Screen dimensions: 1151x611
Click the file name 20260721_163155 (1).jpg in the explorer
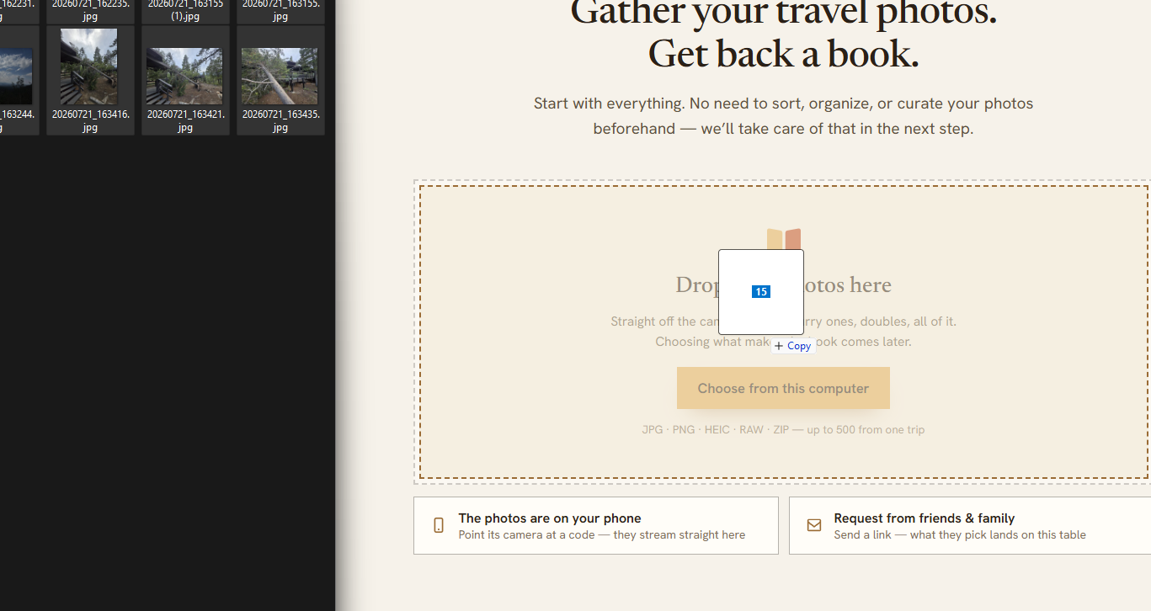(185, 10)
